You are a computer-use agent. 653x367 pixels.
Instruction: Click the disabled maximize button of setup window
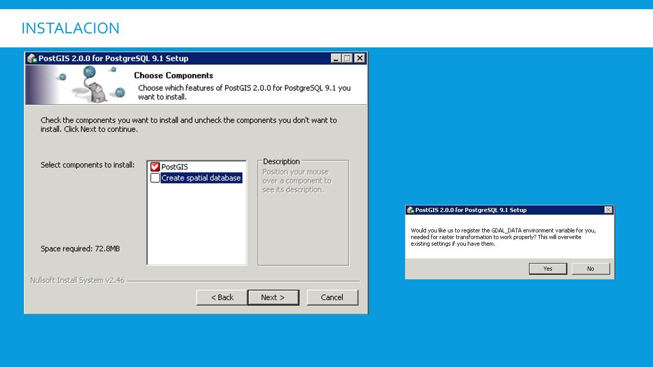point(347,58)
